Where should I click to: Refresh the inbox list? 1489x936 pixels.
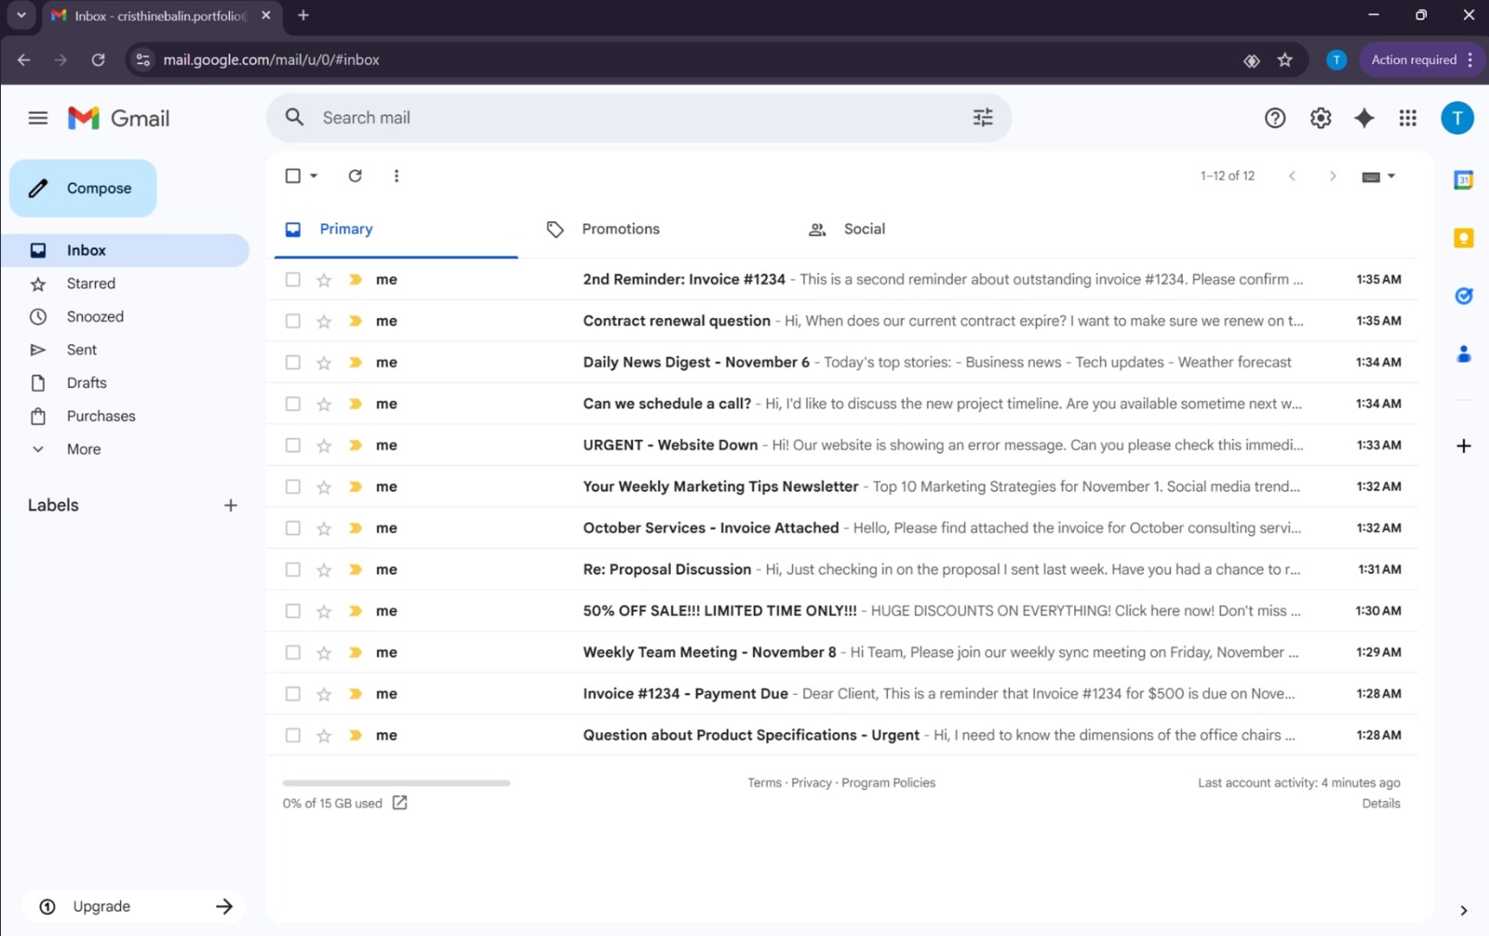pos(355,176)
